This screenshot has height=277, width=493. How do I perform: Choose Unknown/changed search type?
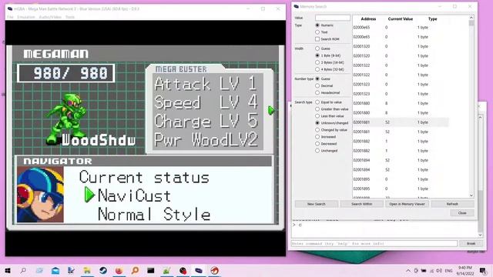click(317, 123)
